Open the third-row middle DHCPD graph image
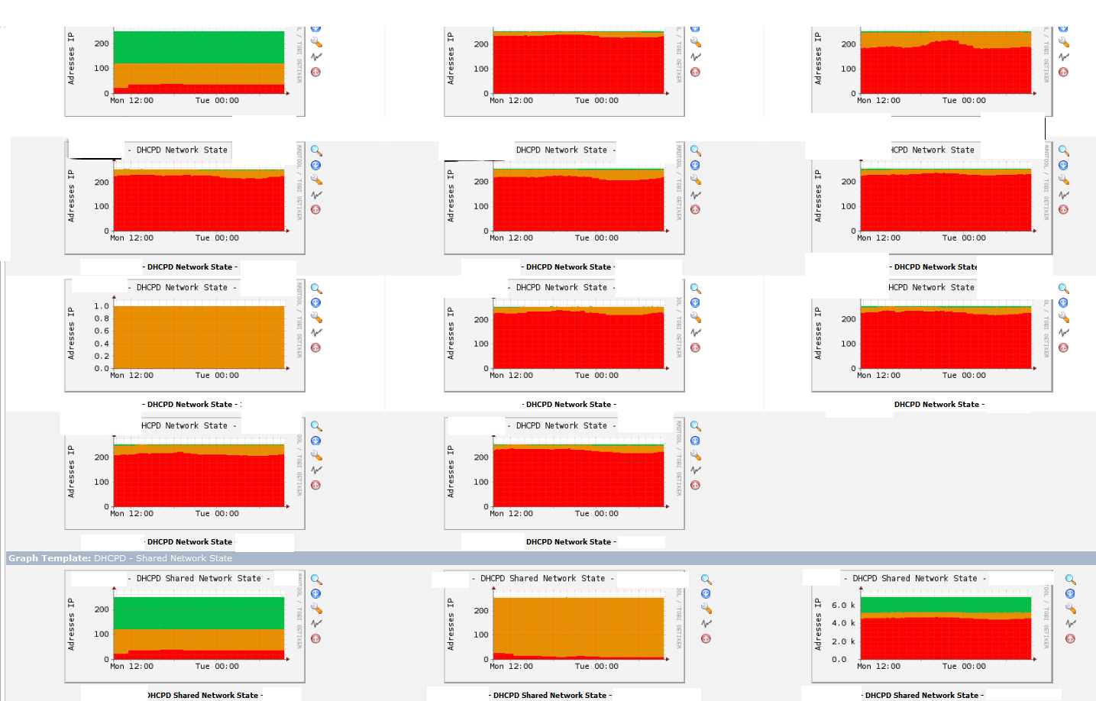 [564, 335]
